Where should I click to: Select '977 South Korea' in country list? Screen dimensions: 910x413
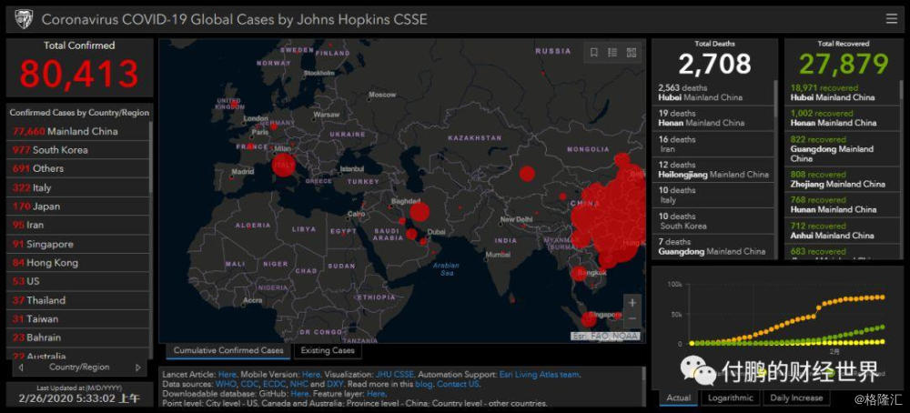[x=78, y=150]
